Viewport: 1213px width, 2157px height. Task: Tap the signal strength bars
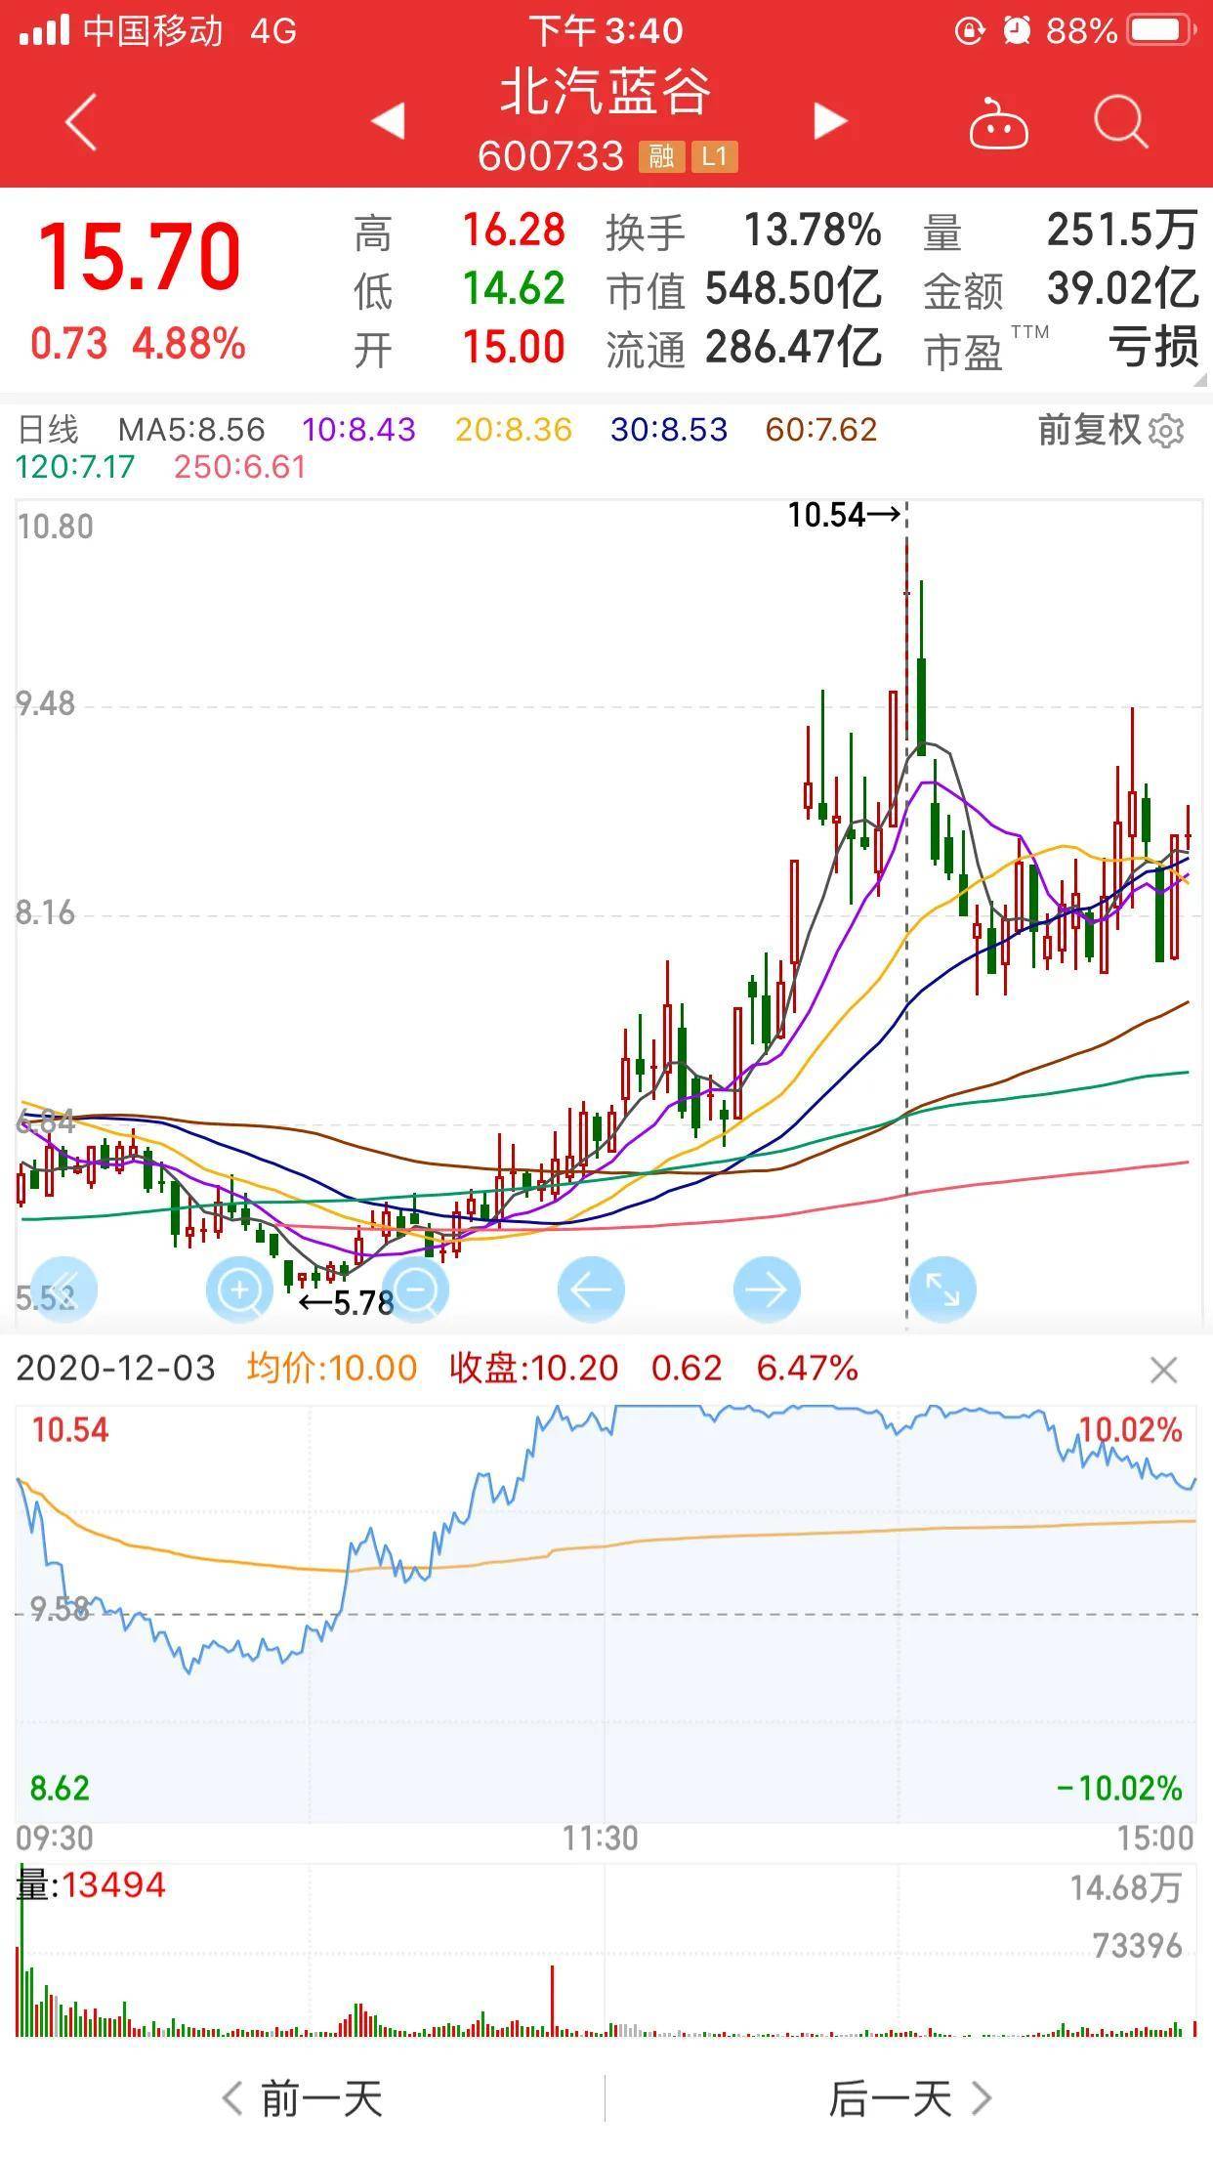click(x=44, y=31)
